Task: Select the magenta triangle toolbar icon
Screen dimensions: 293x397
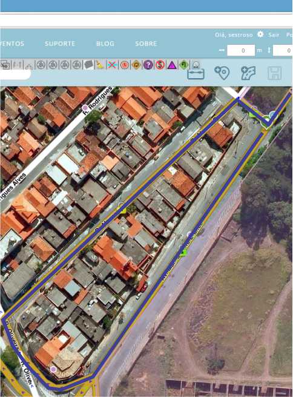Action: [172, 65]
